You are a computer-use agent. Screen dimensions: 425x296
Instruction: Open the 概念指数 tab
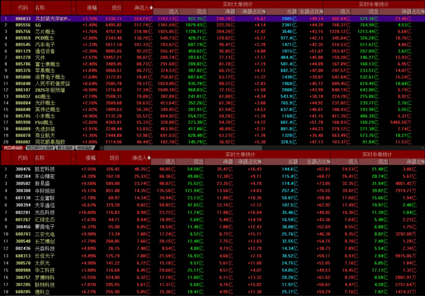[65, 148]
